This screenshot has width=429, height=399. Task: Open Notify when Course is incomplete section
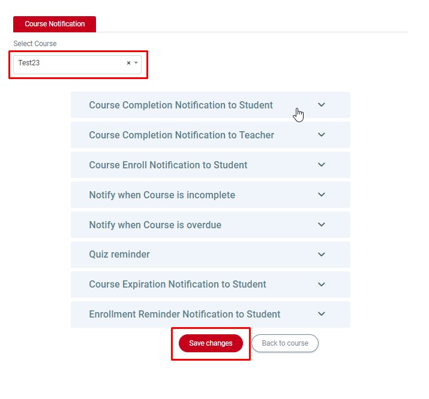162,195
